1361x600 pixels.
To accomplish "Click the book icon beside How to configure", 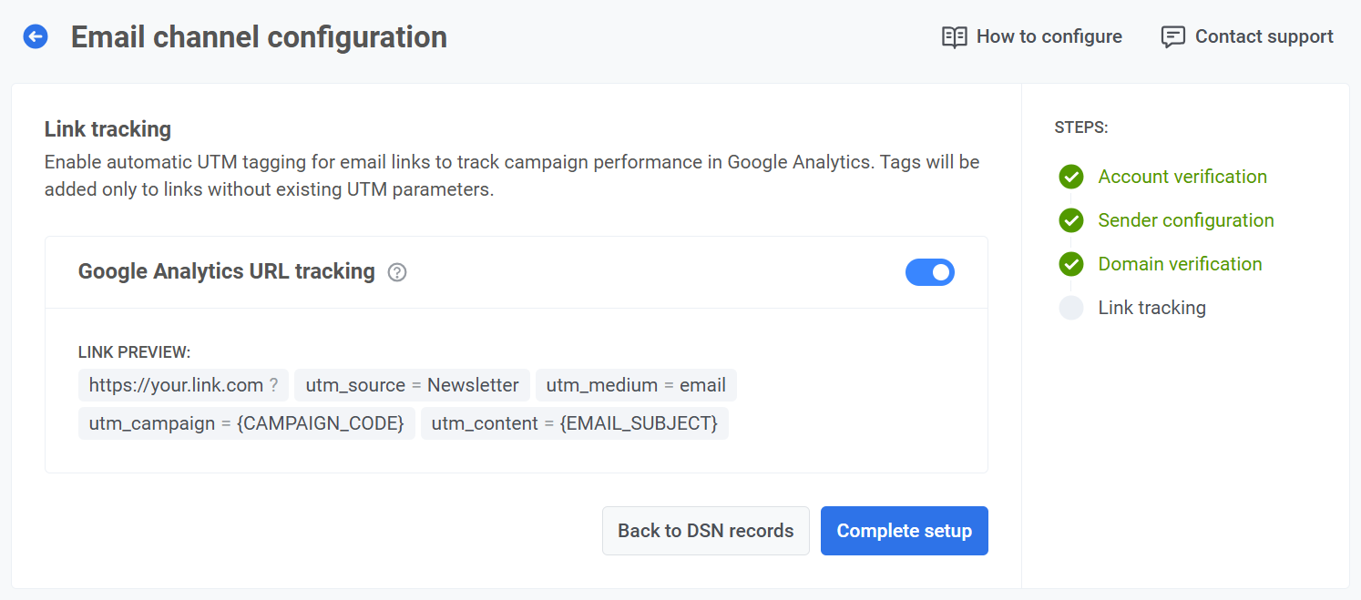I will click(954, 37).
